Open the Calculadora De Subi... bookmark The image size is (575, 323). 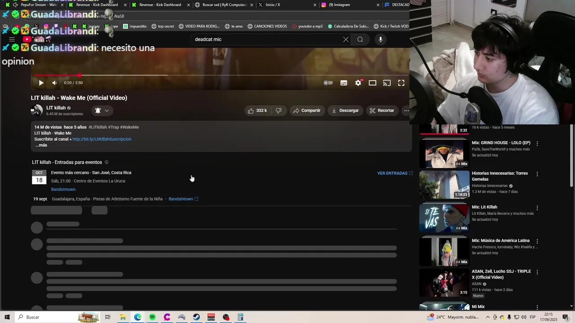pos(348,26)
